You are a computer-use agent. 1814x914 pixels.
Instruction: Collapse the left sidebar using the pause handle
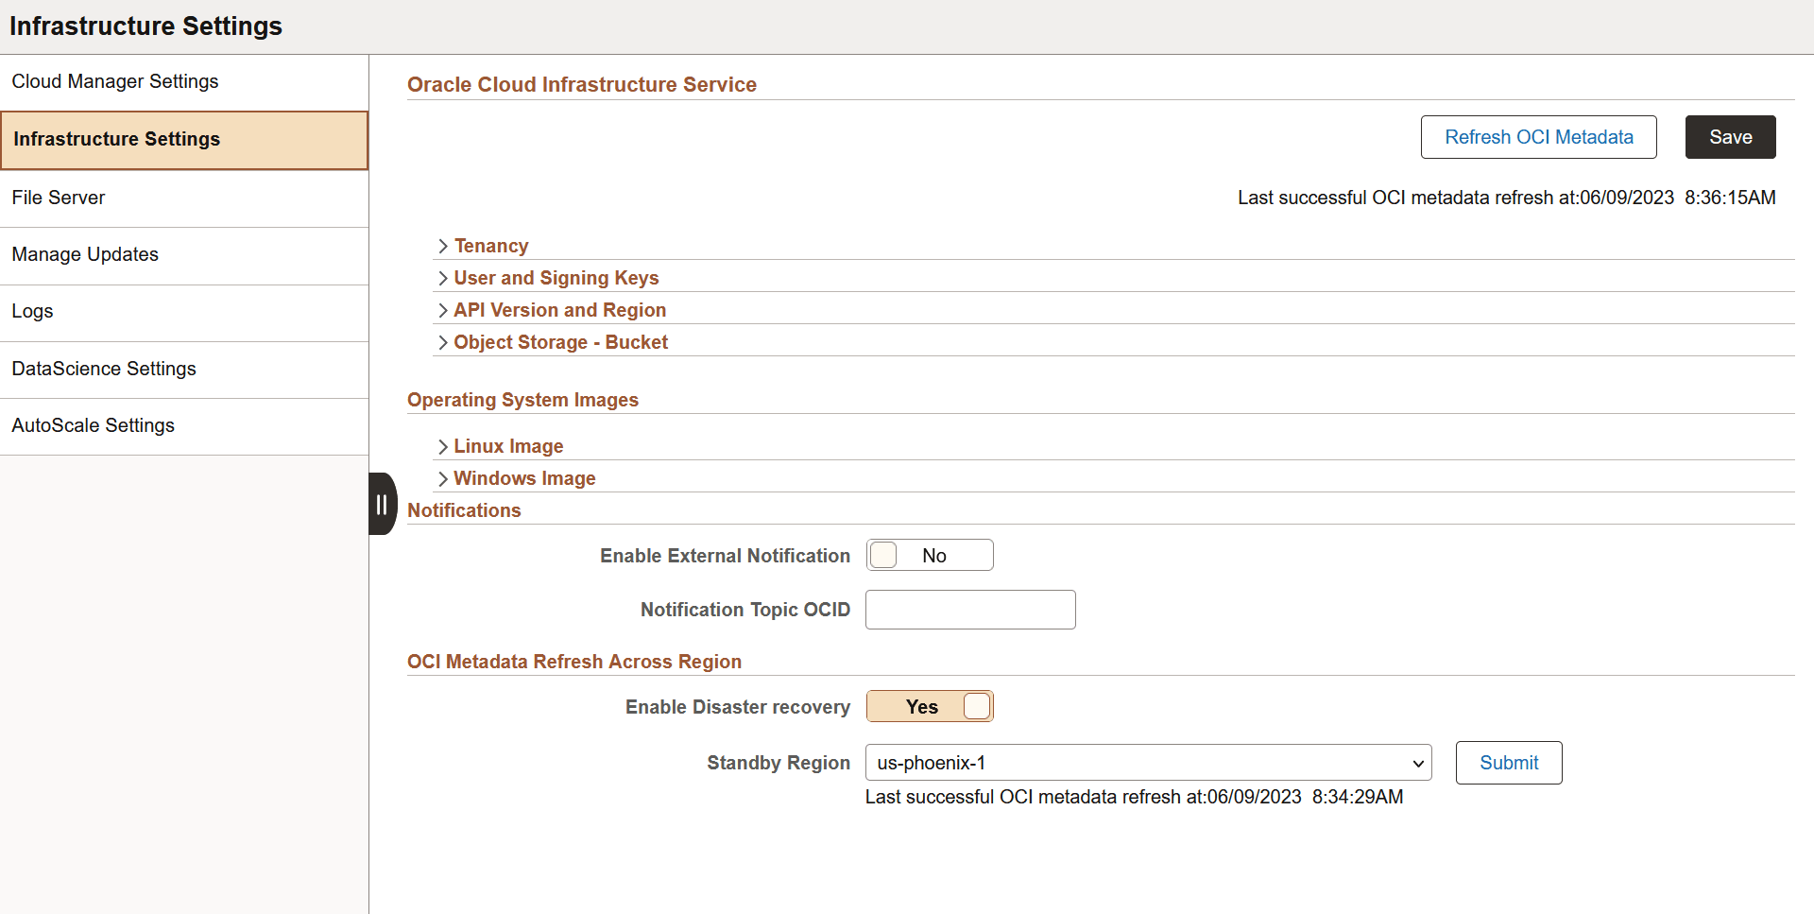381,503
